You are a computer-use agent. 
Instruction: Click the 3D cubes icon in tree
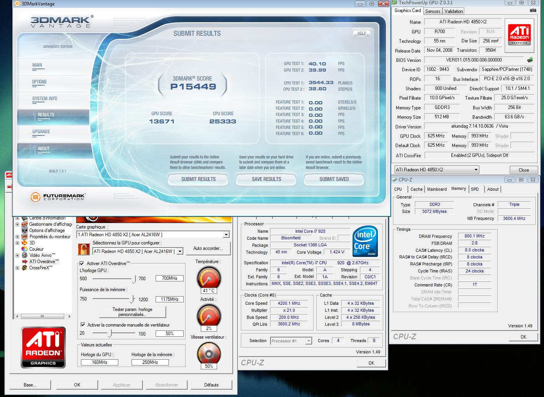click(x=25, y=243)
